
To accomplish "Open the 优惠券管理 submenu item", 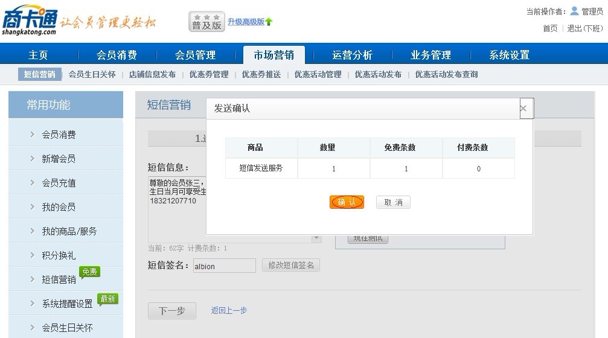I will point(209,75).
